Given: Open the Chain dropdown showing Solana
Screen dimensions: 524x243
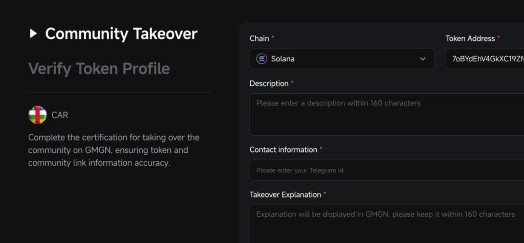Looking at the screenshot, I should [x=342, y=59].
